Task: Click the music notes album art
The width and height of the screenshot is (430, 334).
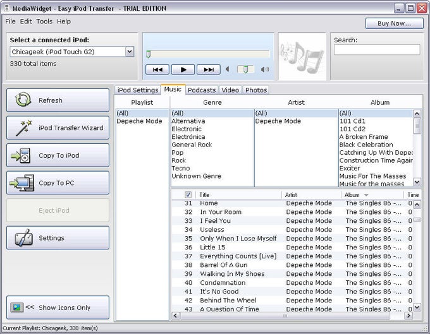Action: 302,57
